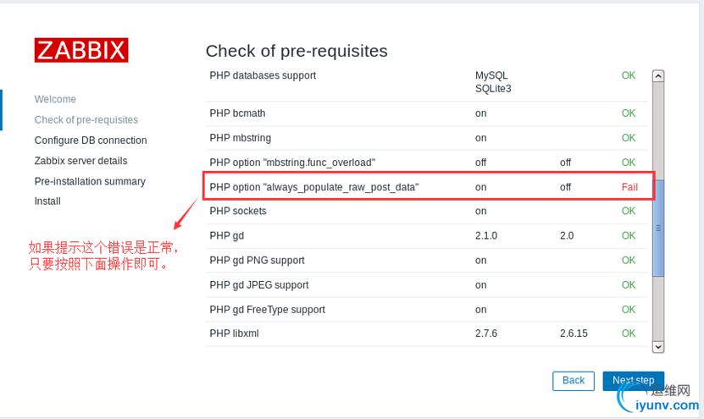Click the red Fail status text
704x419 pixels.
point(629,186)
